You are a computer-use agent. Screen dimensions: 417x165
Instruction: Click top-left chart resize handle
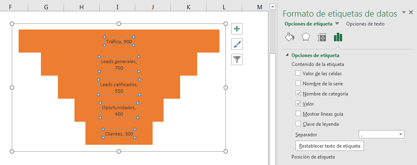pos(12,23)
